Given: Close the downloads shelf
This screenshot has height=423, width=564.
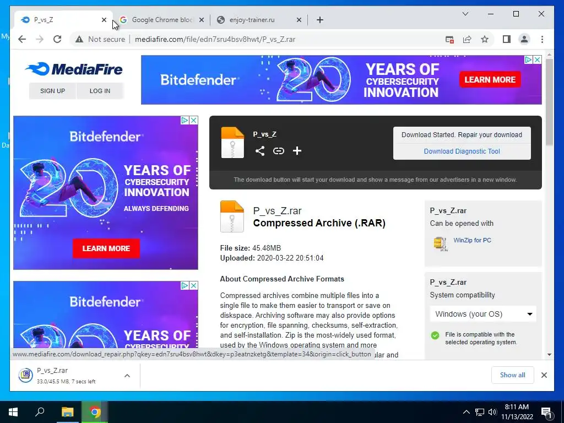Looking at the screenshot, I should [544, 375].
